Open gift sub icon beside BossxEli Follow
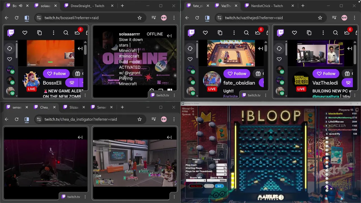The height and width of the screenshot is (203, 361). click(78, 74)
